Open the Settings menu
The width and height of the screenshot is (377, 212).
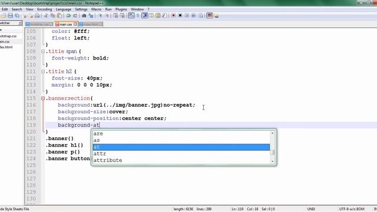81,9
